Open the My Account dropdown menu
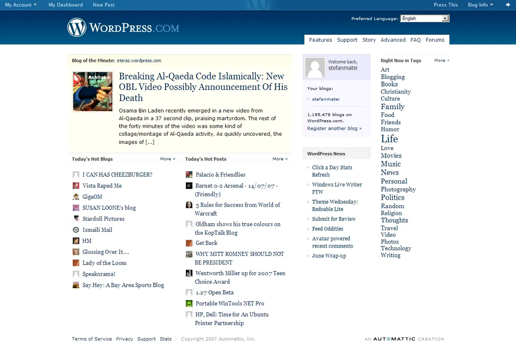This screenshot has height=352, width=516. point(21,5)
